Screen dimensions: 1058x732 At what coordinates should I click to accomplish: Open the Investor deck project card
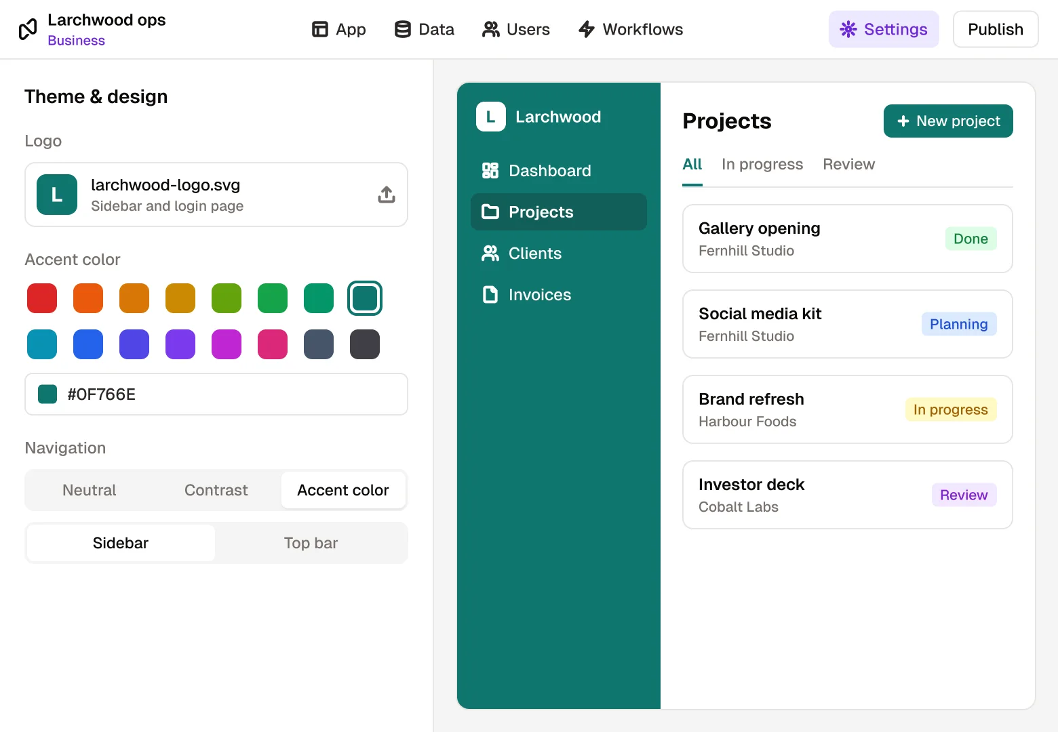848,495
